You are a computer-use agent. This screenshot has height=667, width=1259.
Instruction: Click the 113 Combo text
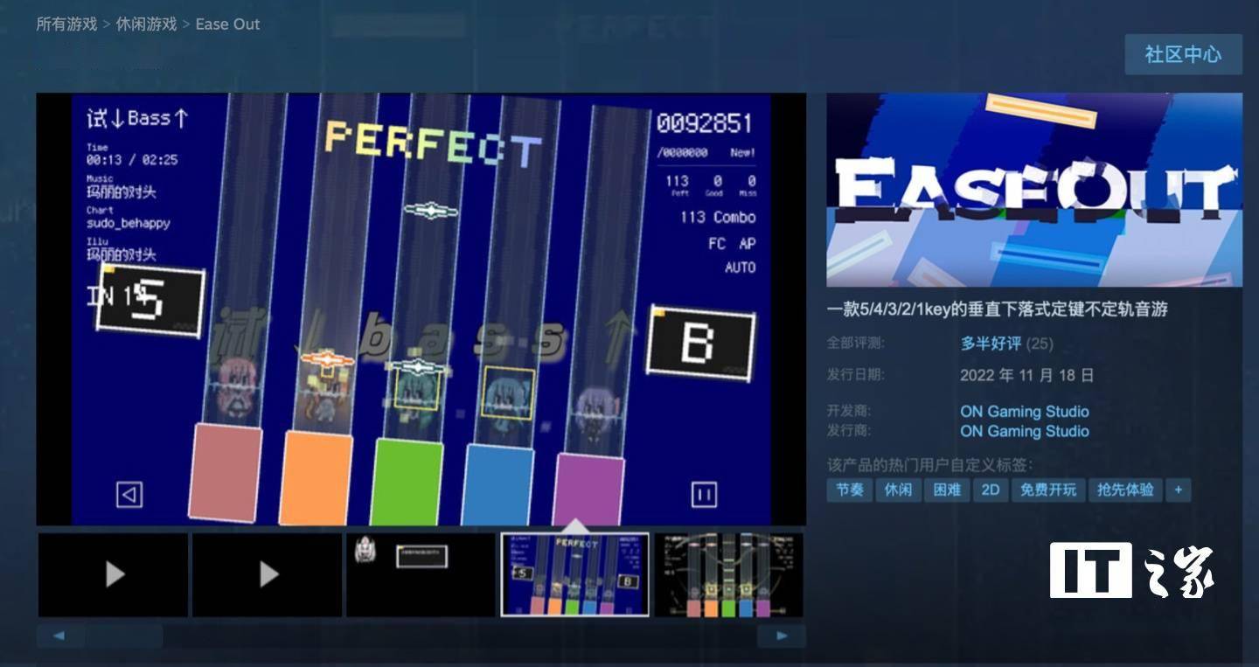coord(718,217)
